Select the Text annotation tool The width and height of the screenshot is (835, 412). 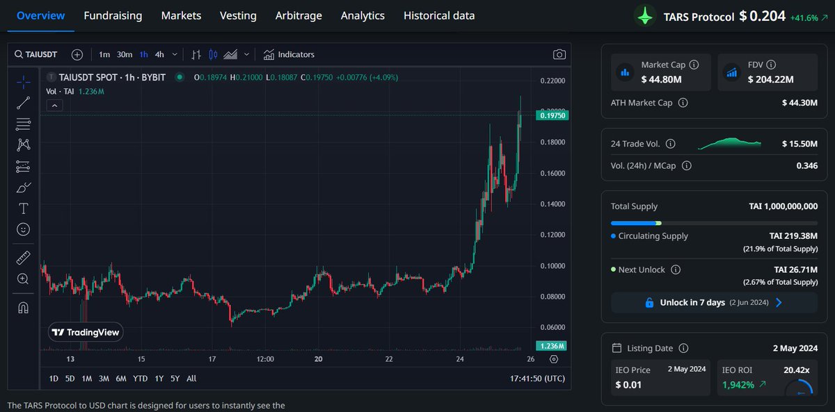tap(23, 208)
